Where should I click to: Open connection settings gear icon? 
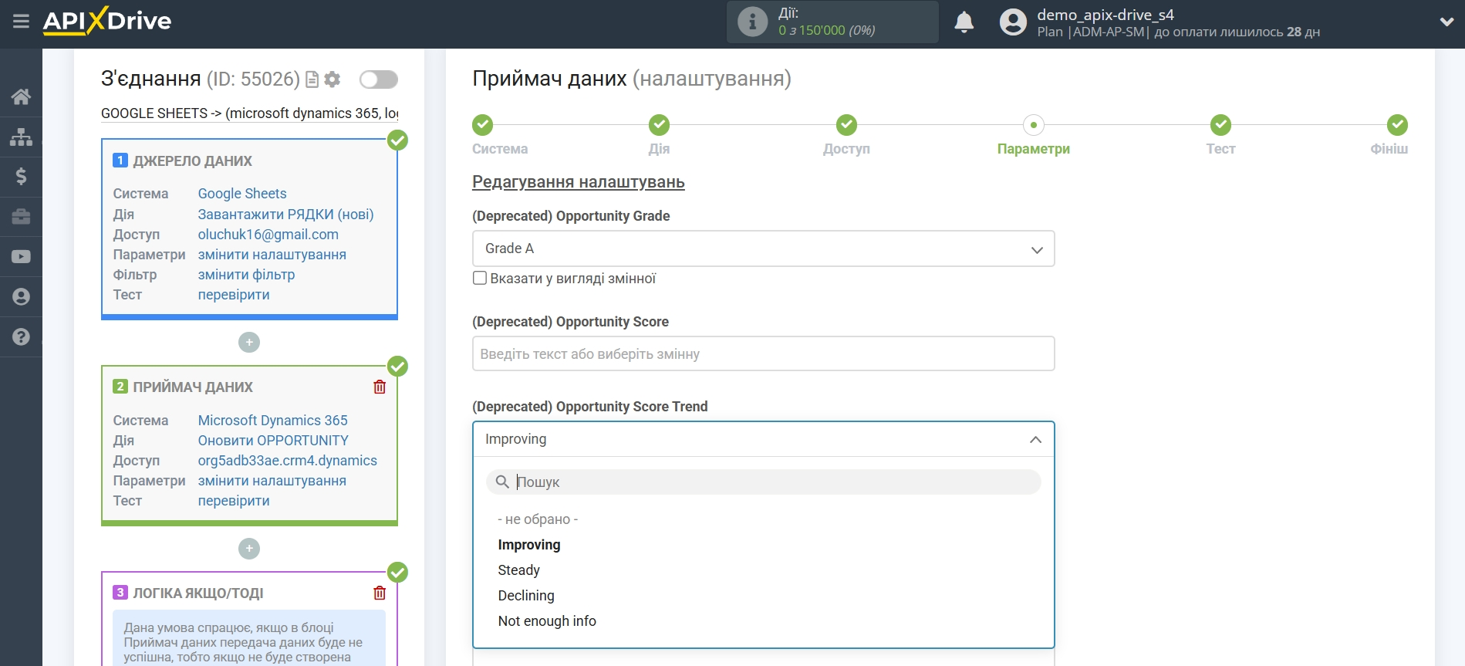(332, 79)
